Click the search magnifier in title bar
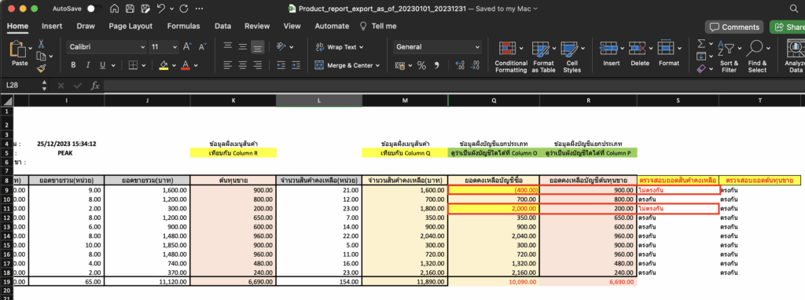The image size is (805, 300). click(x=793, y=9)
